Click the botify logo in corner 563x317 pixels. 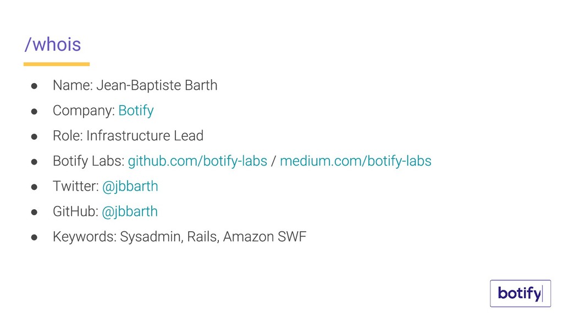[x=520, y=293]
